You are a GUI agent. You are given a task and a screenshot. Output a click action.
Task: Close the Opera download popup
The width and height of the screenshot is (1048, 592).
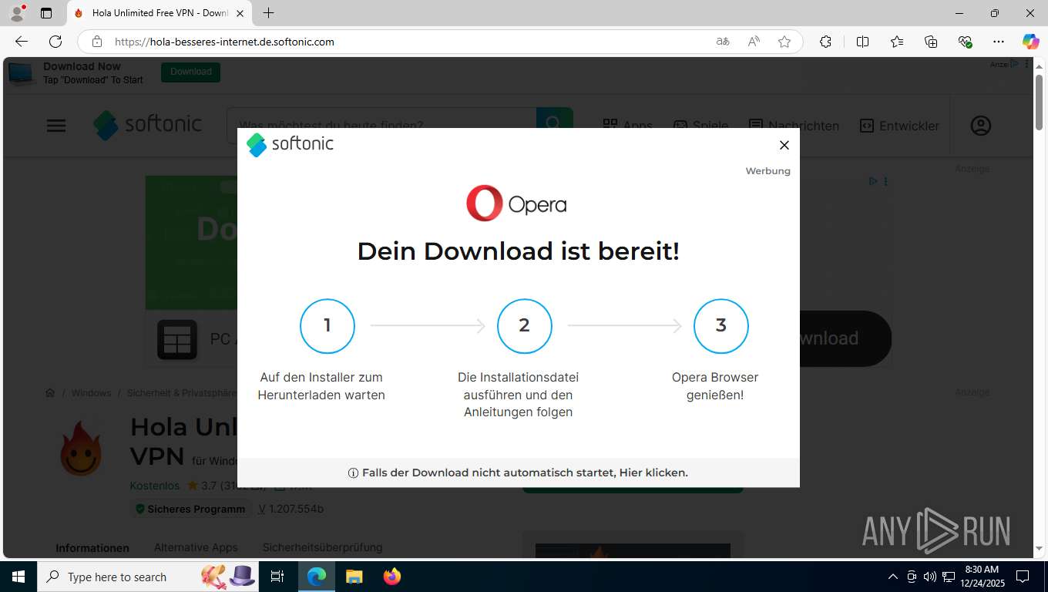pyautogui.click(x=784, y=145)
